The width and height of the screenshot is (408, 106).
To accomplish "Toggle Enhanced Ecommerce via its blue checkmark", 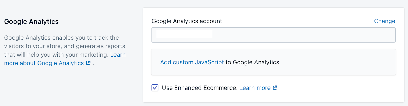I will [155, 88].
